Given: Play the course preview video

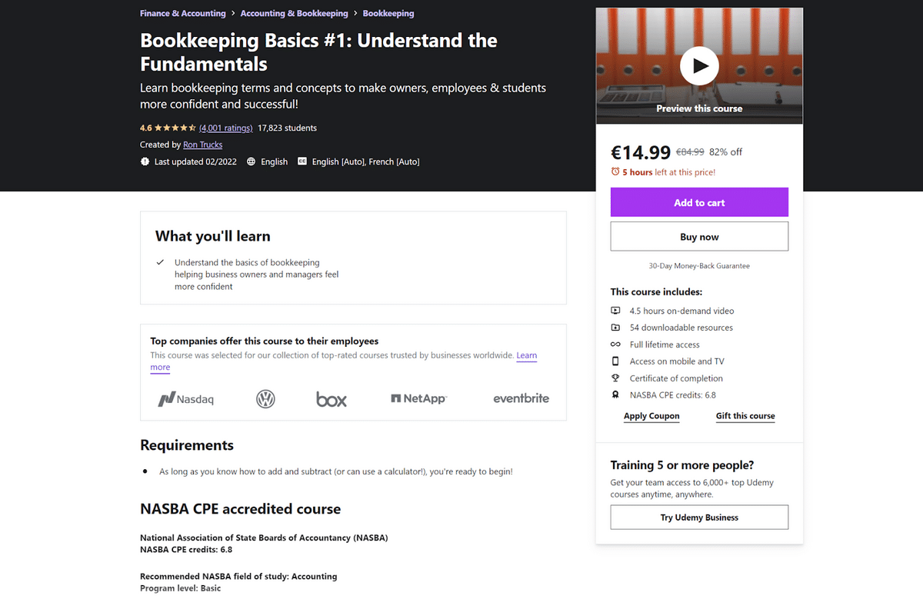Looking at the screenshot, I should (x=699, y=66).
